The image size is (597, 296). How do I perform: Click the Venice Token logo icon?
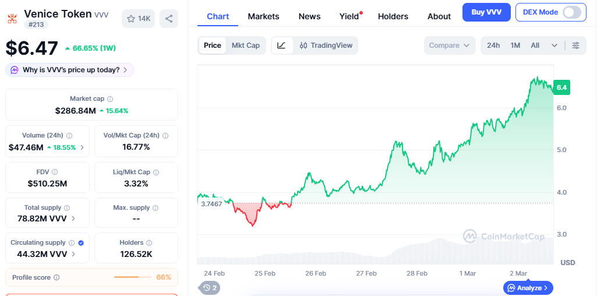[12, 18]
